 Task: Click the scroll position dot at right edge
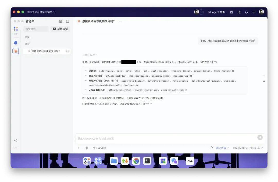tap(264, 81)
